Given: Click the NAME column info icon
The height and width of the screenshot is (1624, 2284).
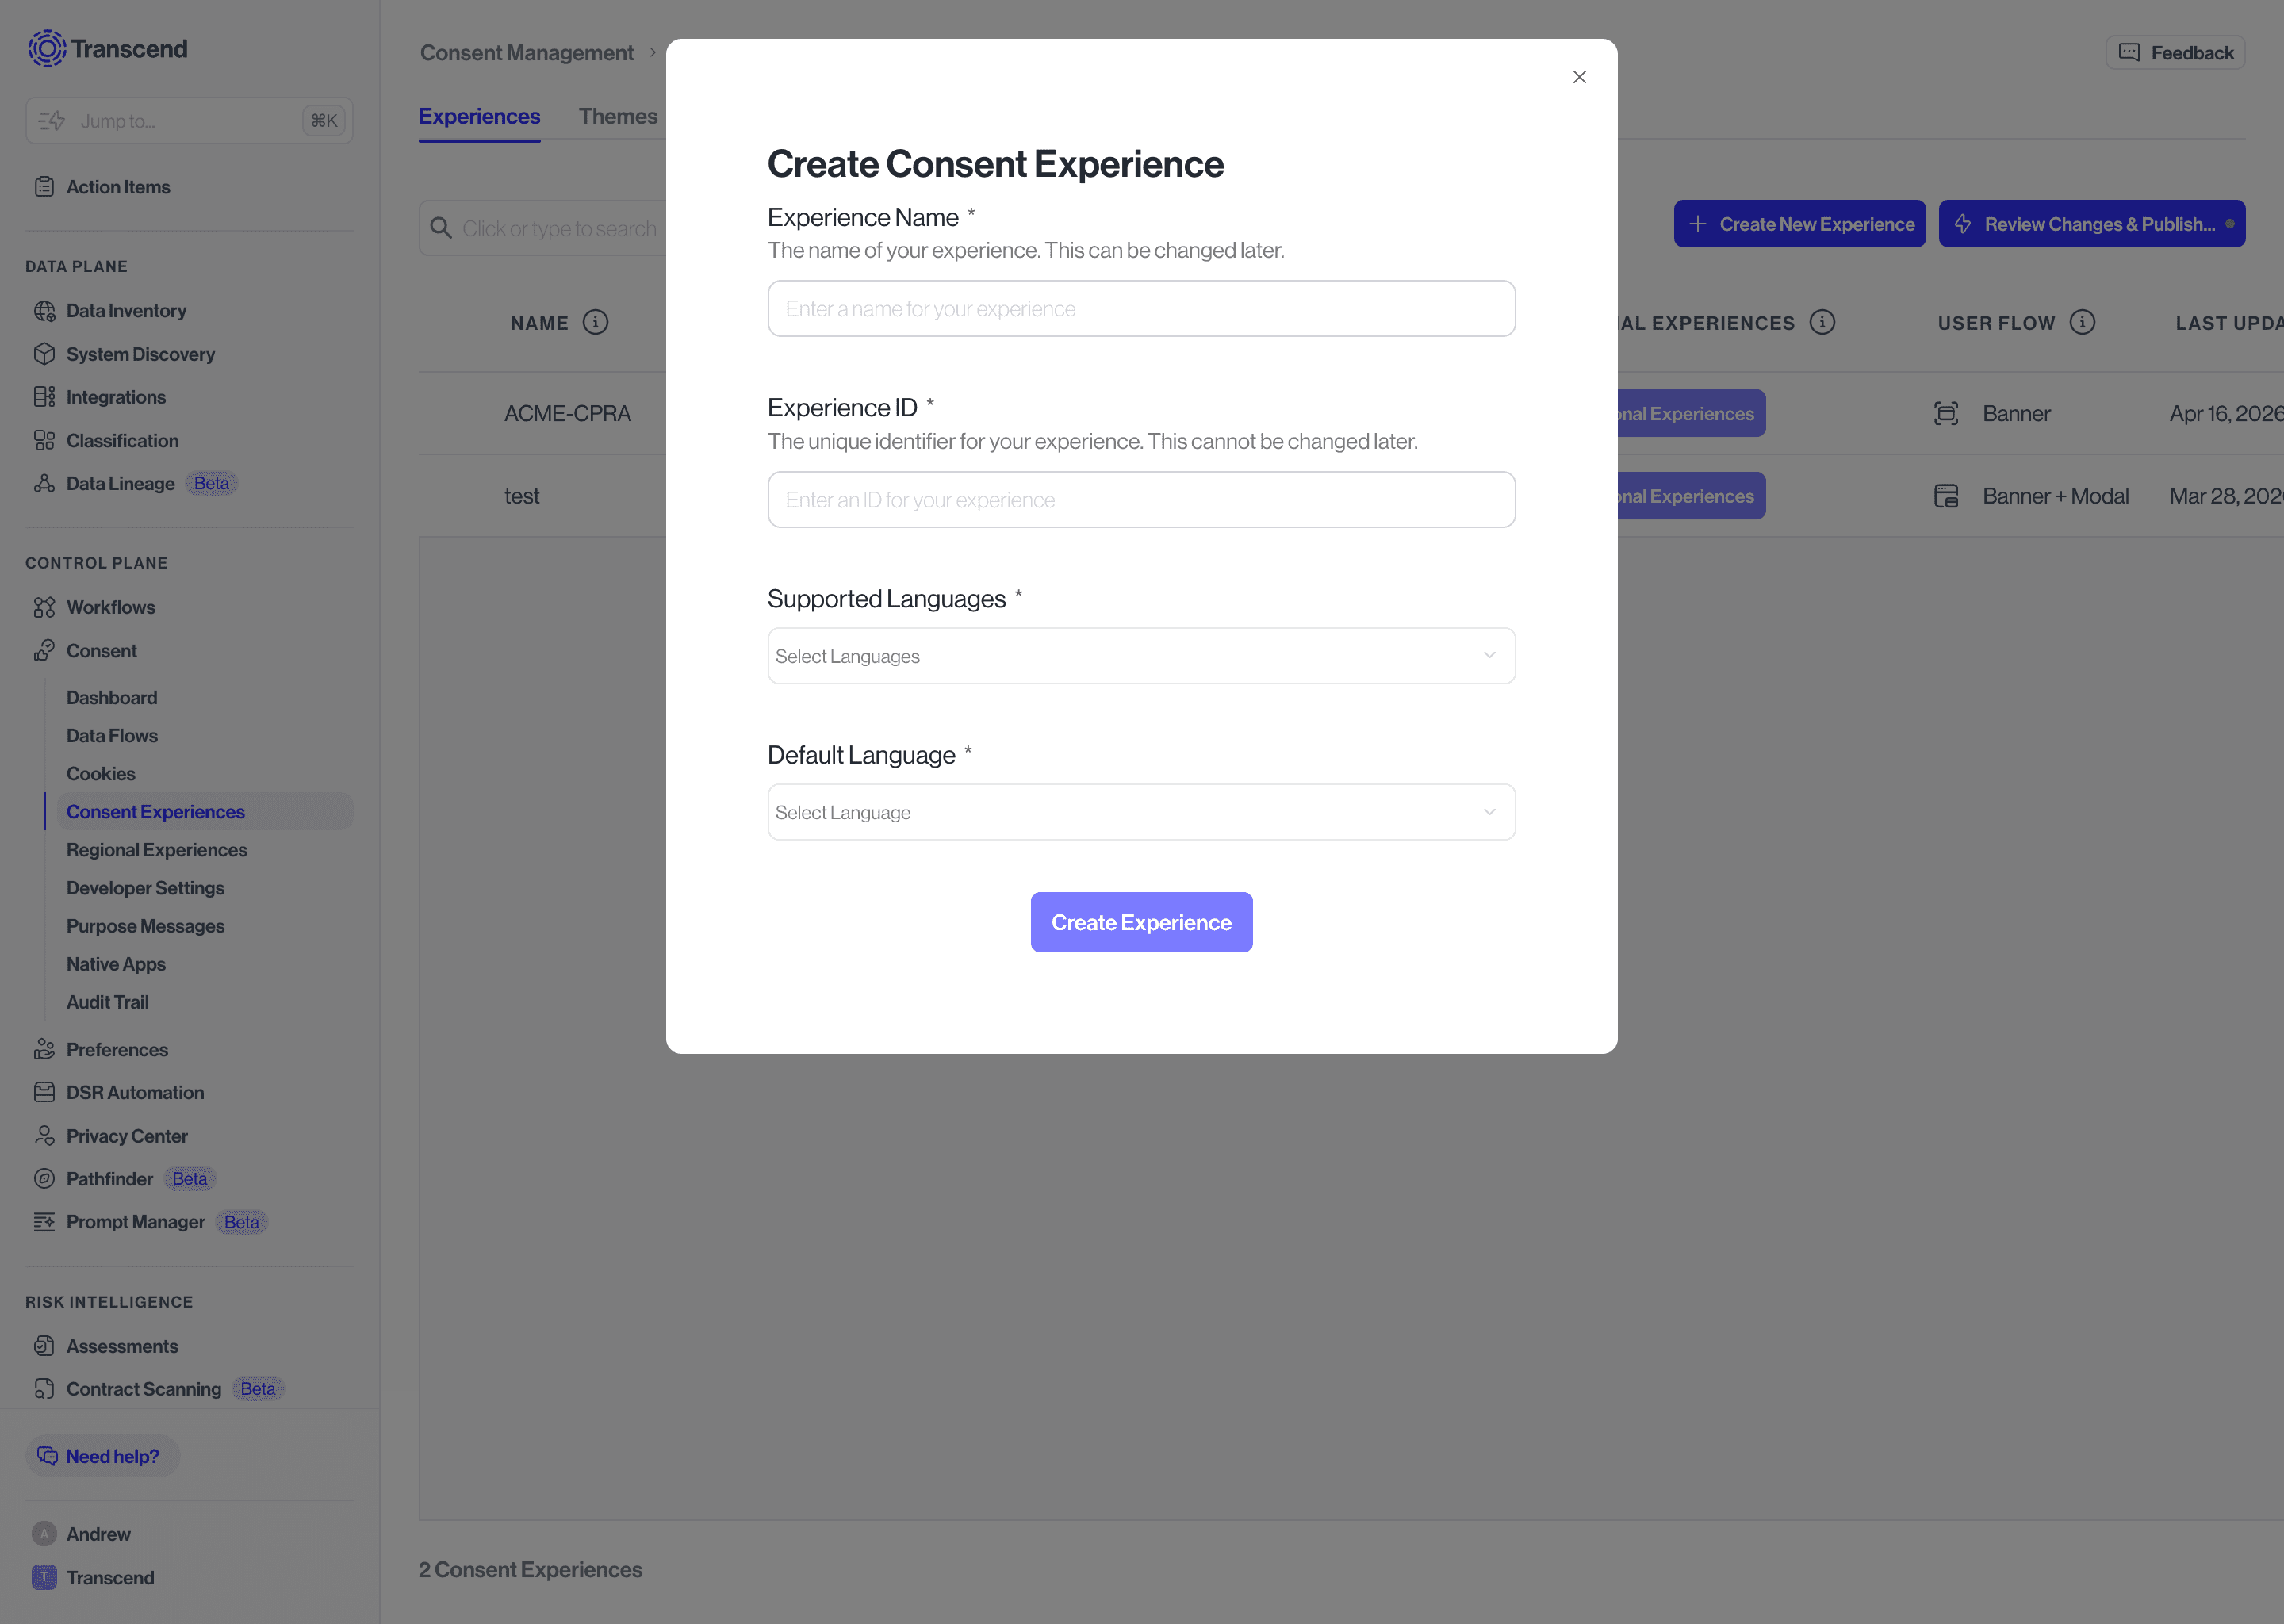Looking at the screenshot, I should [596, 322].
